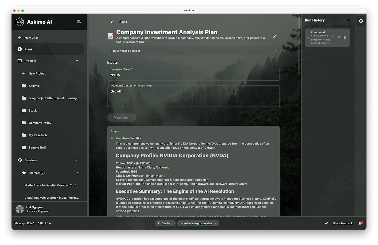Open notifications bell
This screenshot has height=245, width=378.
point(360,223)
